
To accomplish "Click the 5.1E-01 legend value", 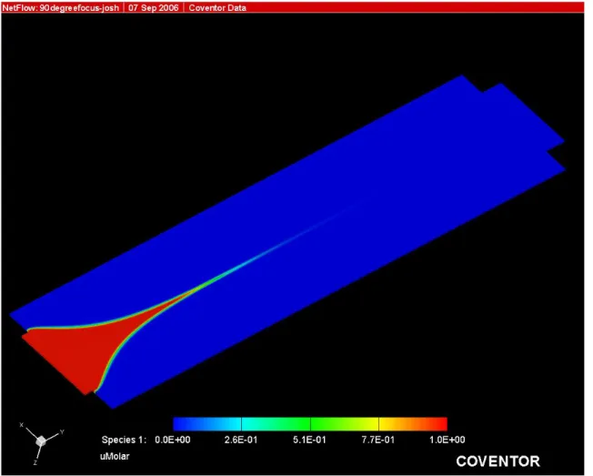I will 309,440.
